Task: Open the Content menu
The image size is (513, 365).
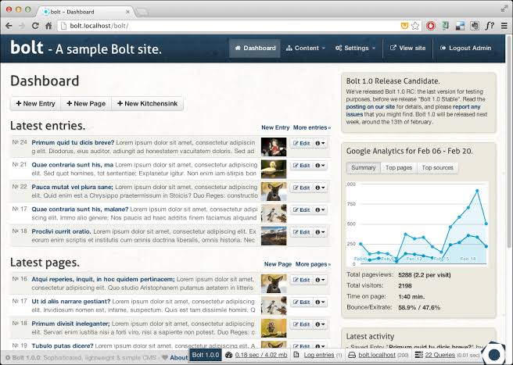Action: click(x=306, y=48)
